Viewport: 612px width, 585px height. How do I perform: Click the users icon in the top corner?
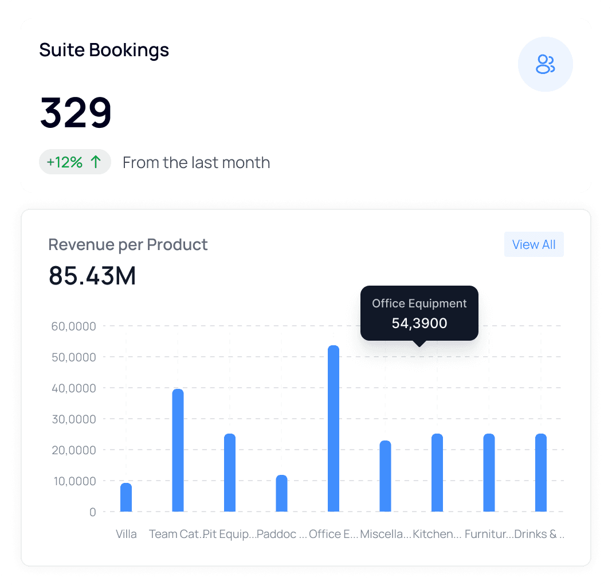[545, 64]
